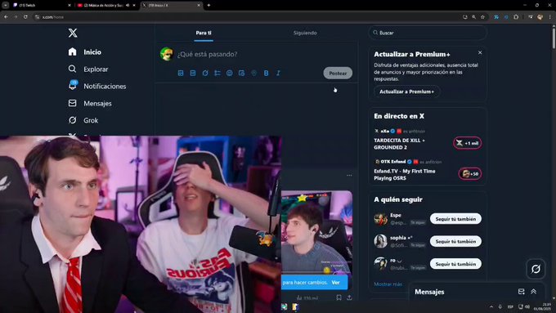View the post's 110 mil view analytics
Viewport: 556px width, 313px height.
point(307,298)
